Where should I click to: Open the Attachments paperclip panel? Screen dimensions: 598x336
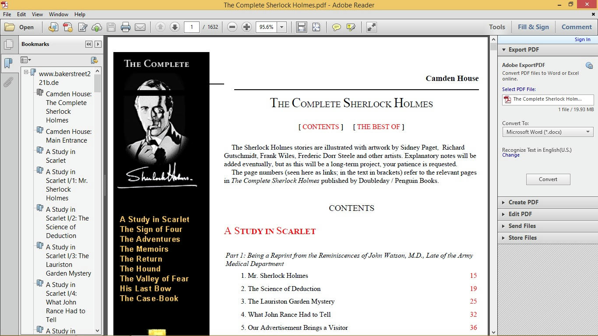[x=8, y=82]
